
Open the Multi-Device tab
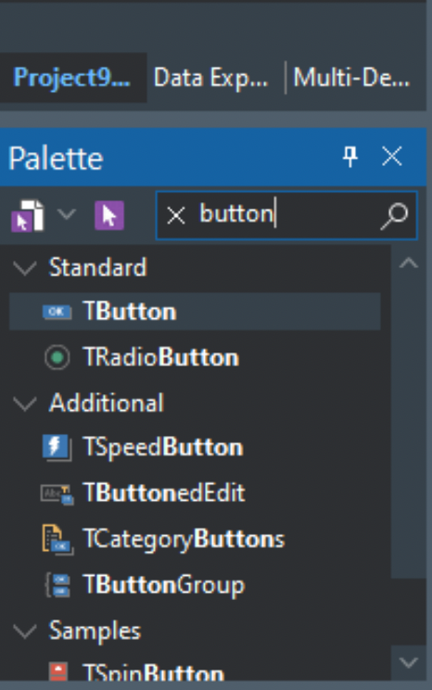click(x=351, y=78)
